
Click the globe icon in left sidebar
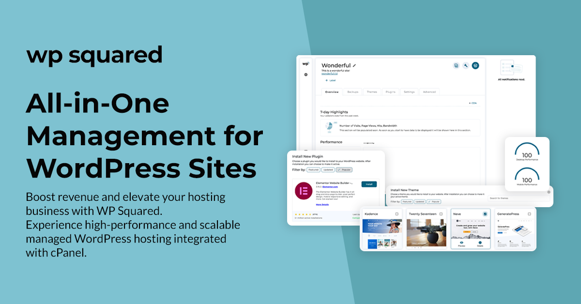pyautogui.click(x=306, y=75)
